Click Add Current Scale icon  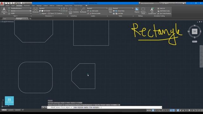point(152,11)
